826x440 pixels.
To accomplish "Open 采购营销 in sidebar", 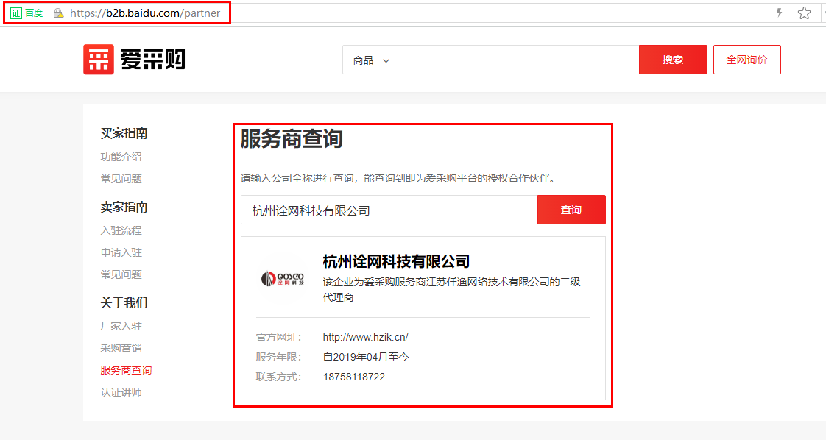I will click(x=121, y=349).
